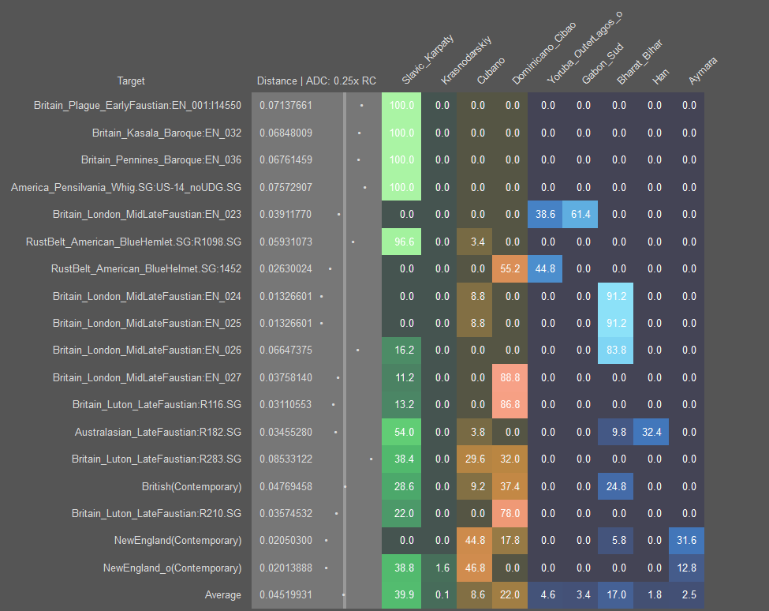
Task: Click the Target column header
Action: click(130, 81)
